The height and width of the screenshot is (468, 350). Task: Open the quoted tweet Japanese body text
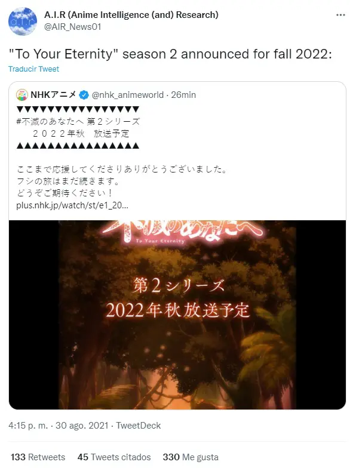point(122,181)
